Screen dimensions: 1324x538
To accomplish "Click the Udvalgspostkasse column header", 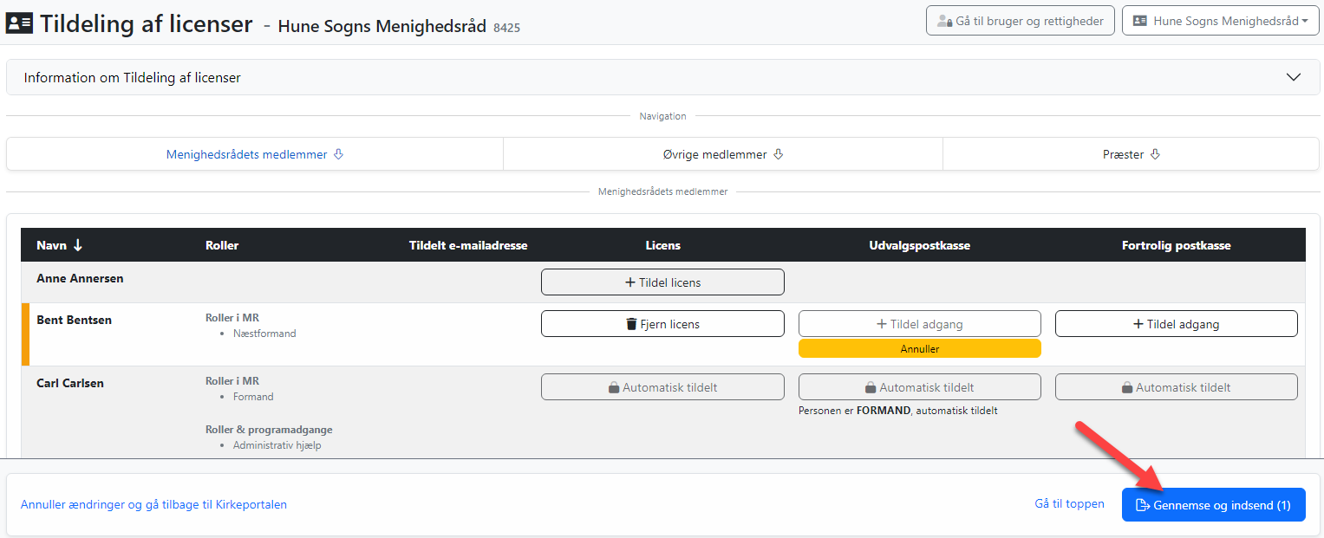I will [x=920, y=245].
